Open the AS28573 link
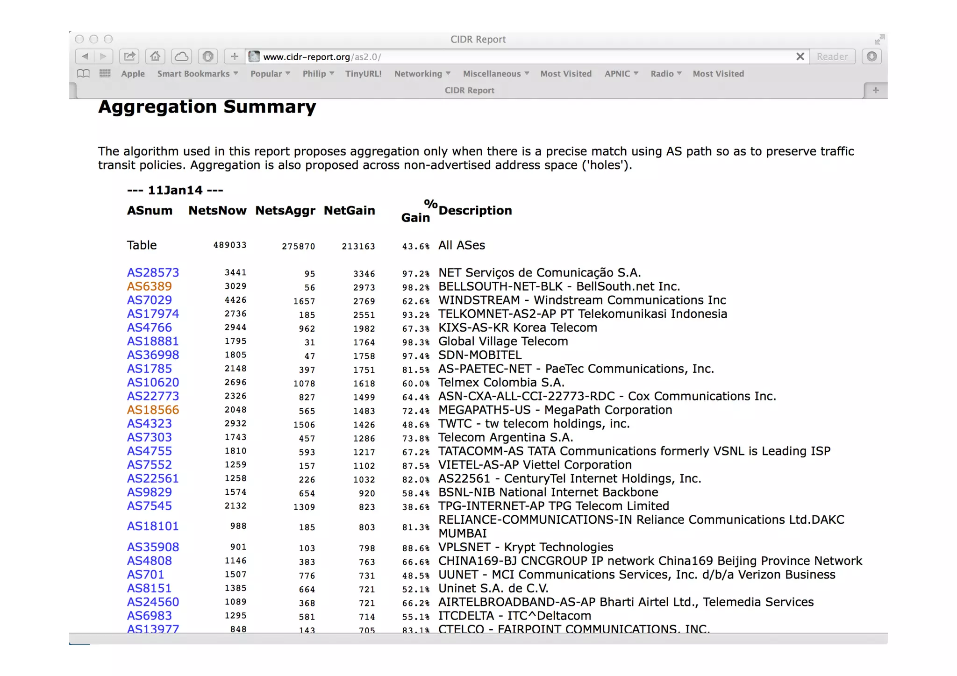 (x=153, y=272)
